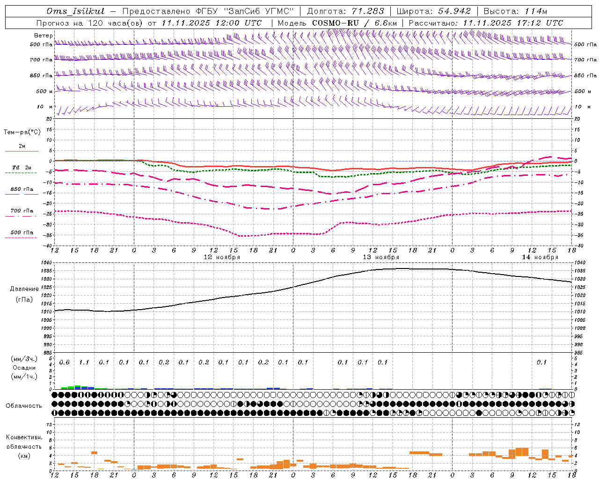
Task: Click the 'Высота: 114м' elevation text
Action: 515,11
